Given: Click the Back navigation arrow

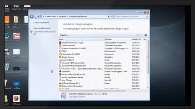Looking at the screenshot, I should pyautogui.click(x=32, y=17).
